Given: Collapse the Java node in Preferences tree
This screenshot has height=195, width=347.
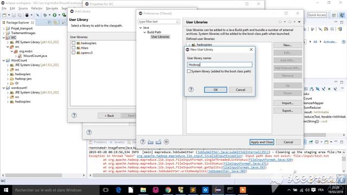Looking at the screenshot, I should (x=140, y=28).
